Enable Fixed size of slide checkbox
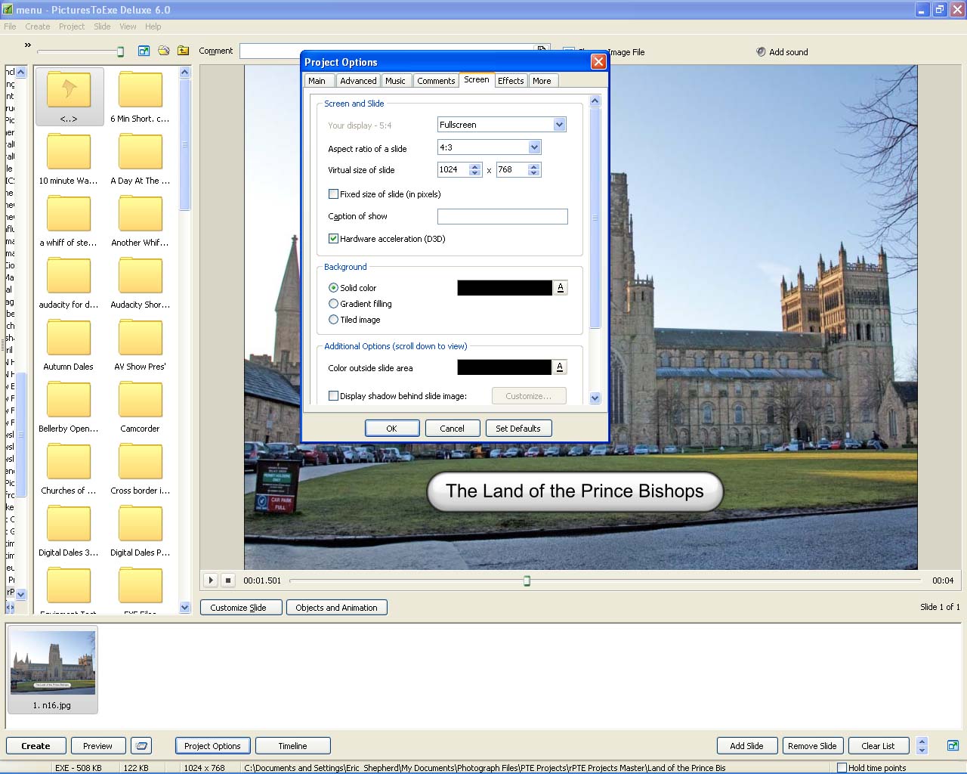Viewport: 967px width, 774px height. 333,194
